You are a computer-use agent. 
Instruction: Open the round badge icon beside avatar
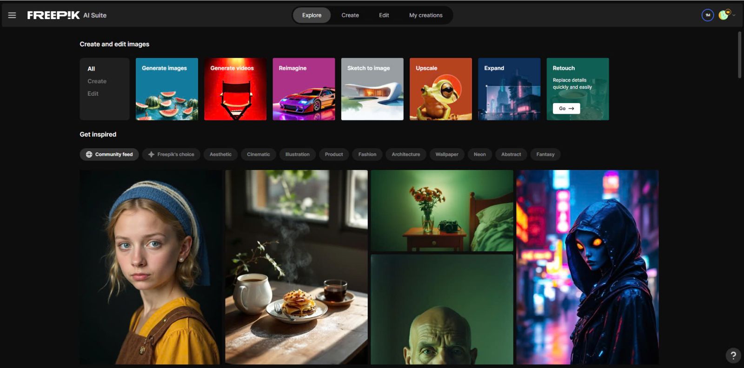pyautogui.click(x=707, y=15)
